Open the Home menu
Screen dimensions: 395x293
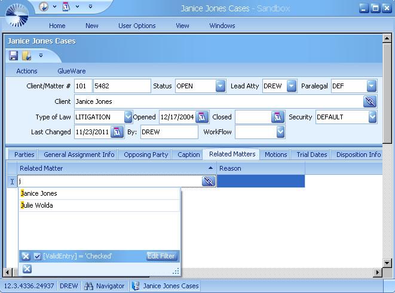click(57, 26)
